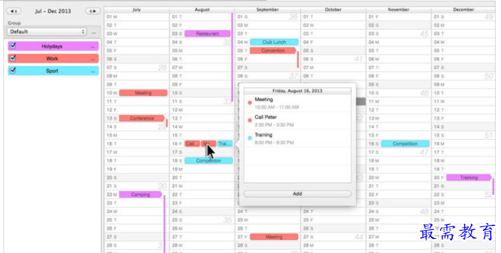Select the Holydays calendar label
This screenshot has width=501, height=253.
click(x=52, y=46)
